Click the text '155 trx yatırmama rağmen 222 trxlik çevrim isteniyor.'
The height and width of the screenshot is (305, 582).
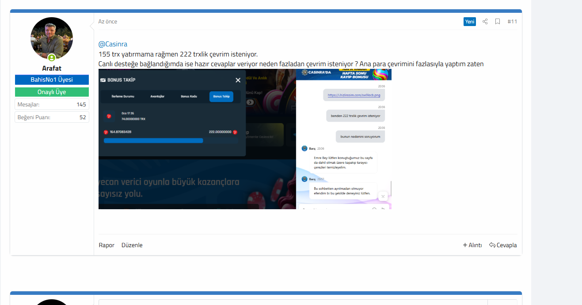[x=178, y=54]
